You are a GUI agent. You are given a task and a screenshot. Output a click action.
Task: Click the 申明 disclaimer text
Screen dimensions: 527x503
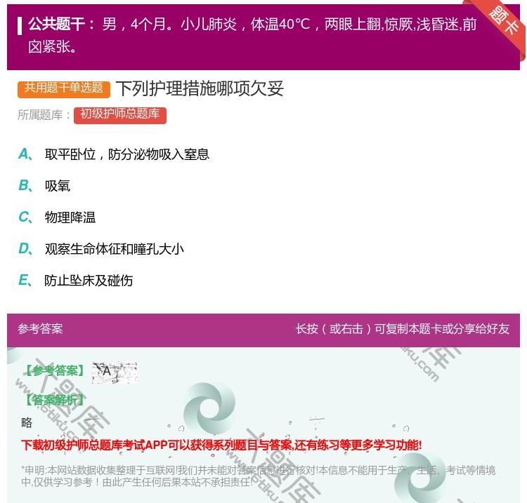(x=258, y=476)
